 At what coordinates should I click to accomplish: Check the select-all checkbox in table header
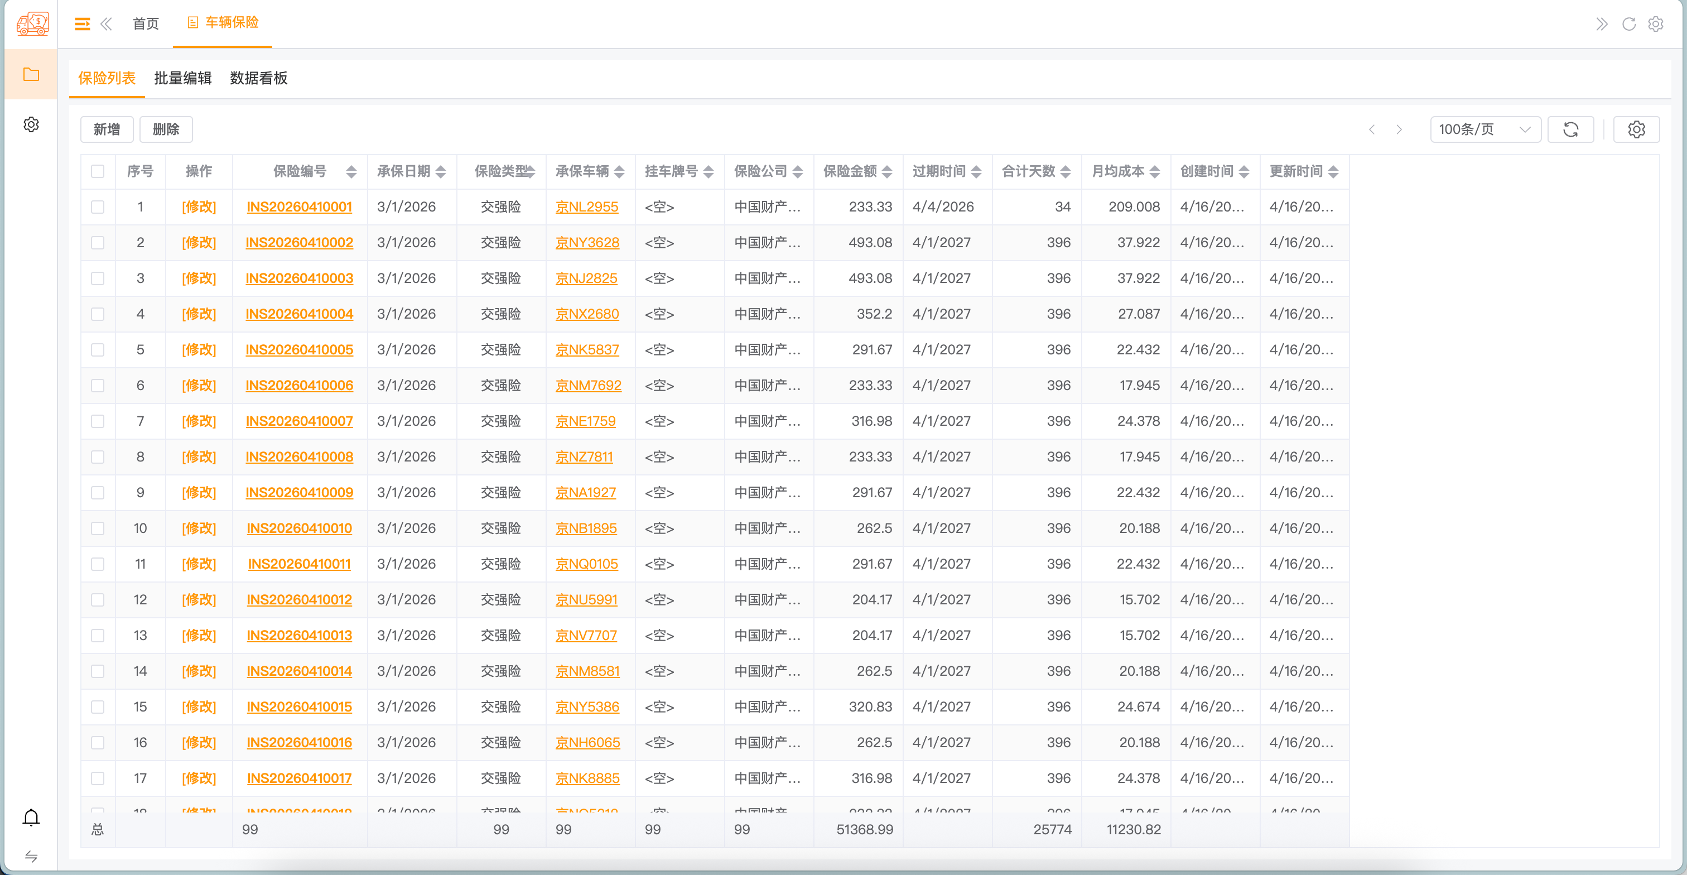[98, 171]
